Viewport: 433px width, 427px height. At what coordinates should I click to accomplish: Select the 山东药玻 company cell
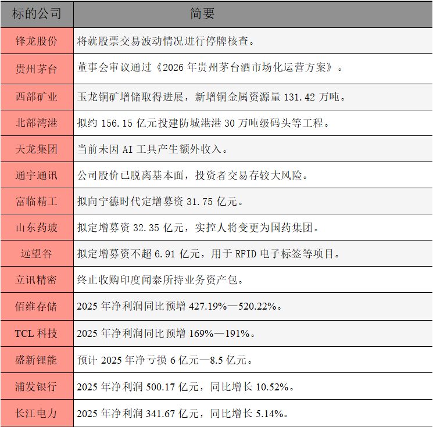coord(37,228)
